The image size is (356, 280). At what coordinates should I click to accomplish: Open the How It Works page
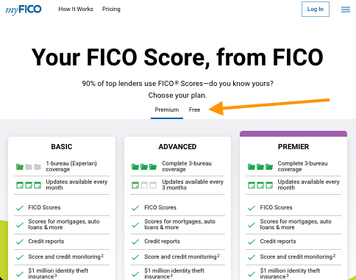point(76,9)
